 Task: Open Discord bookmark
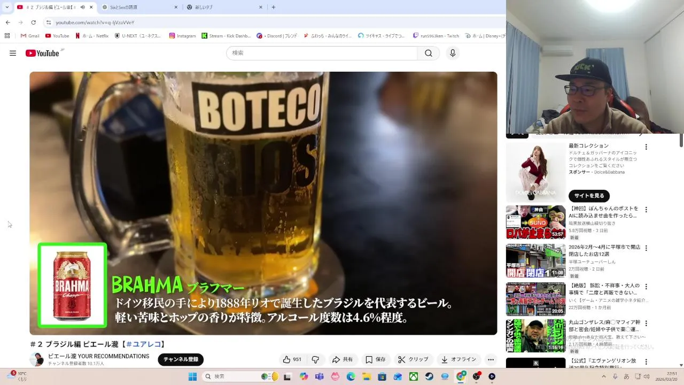277,36
